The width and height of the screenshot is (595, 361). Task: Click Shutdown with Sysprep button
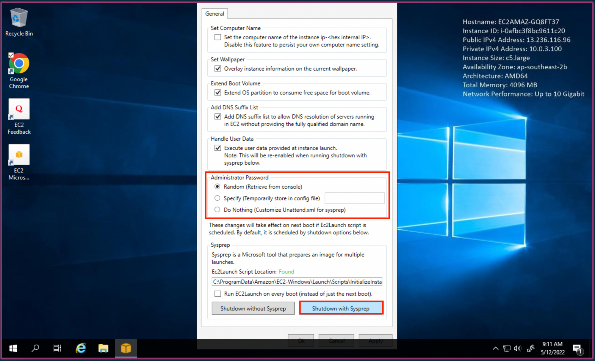point(341,308)
